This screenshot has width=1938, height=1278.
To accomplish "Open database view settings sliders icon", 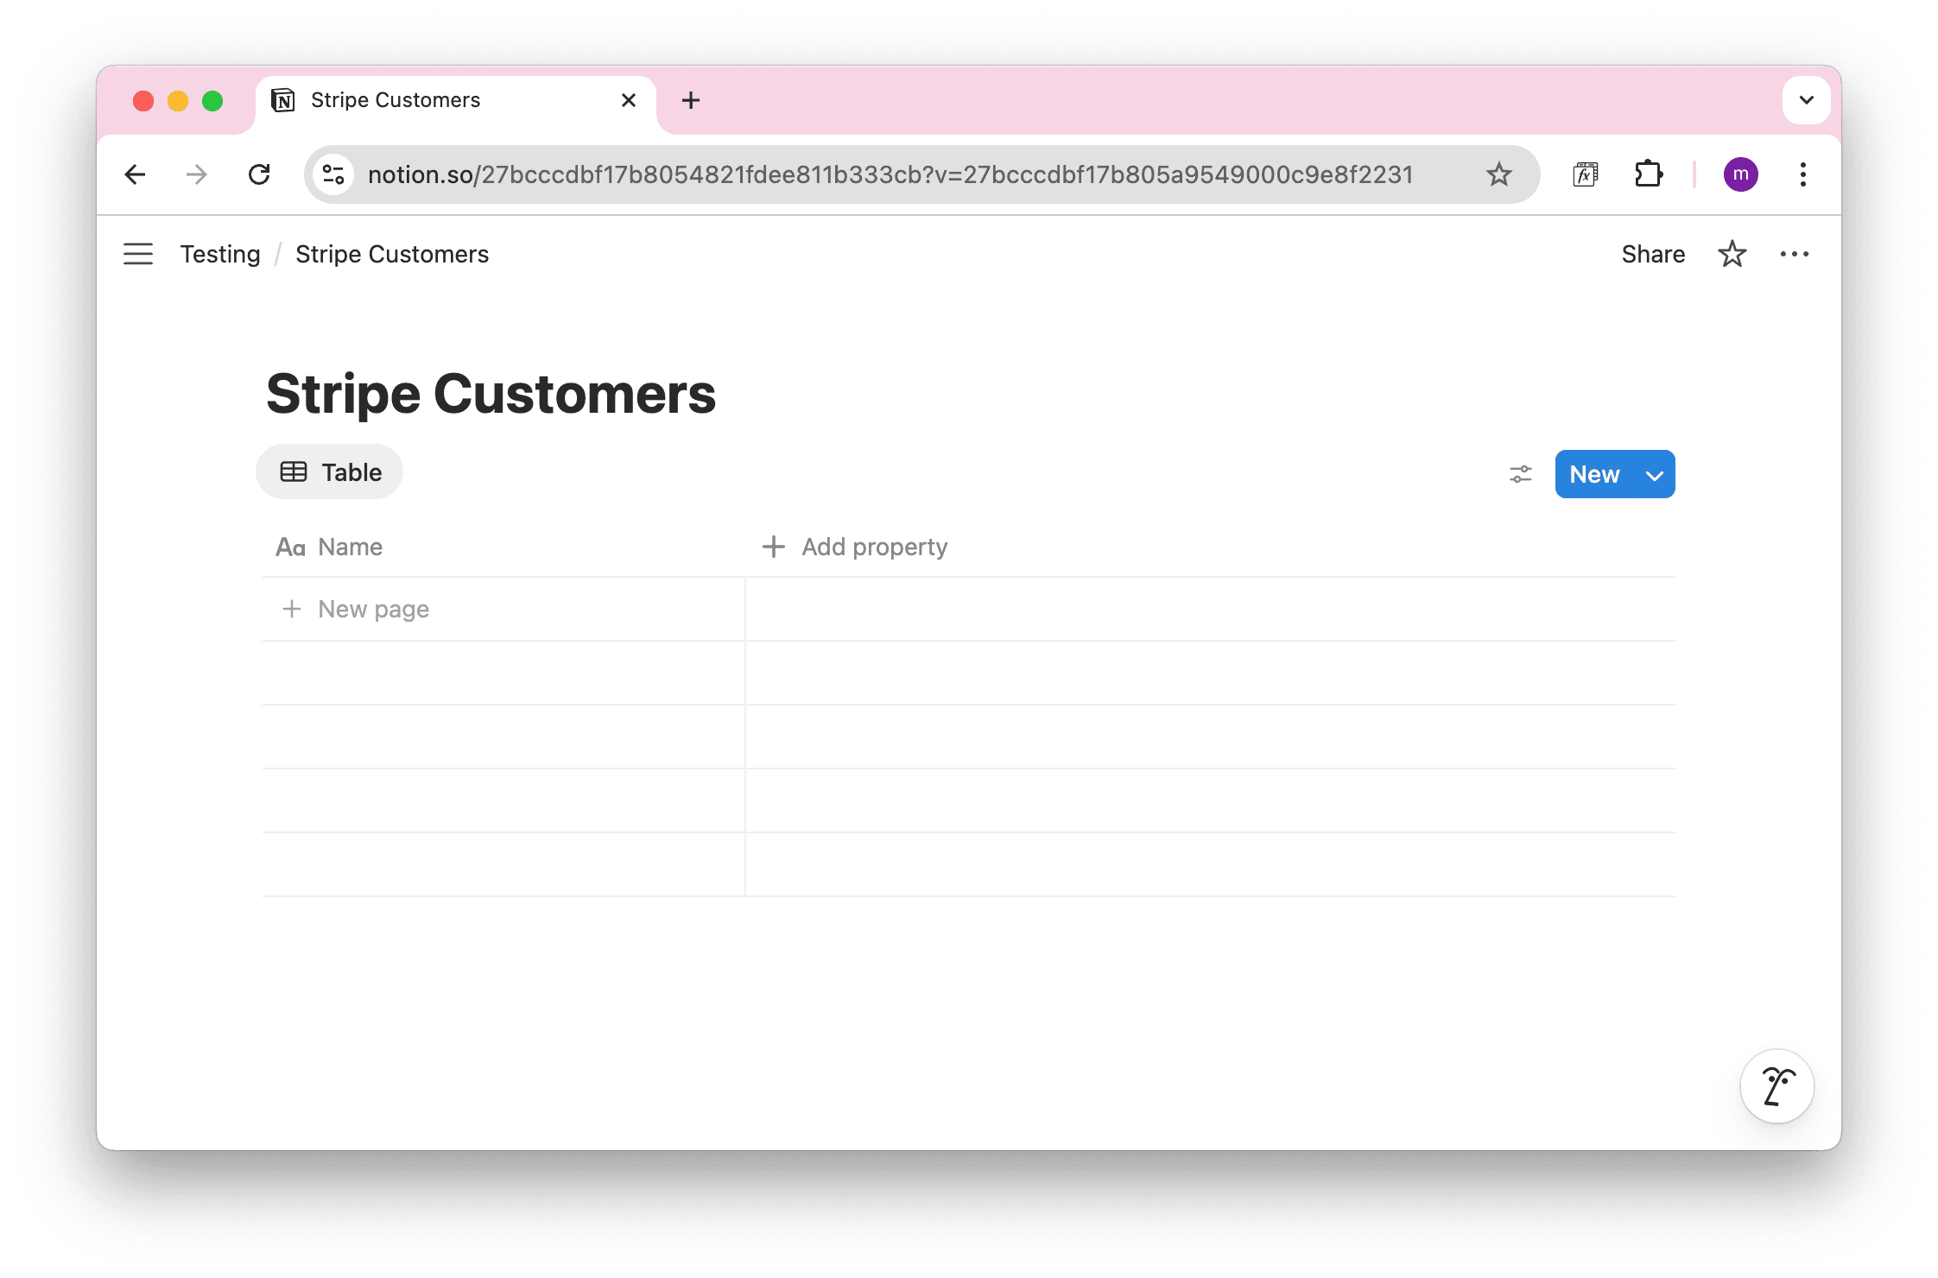I will coord(1520,474).
